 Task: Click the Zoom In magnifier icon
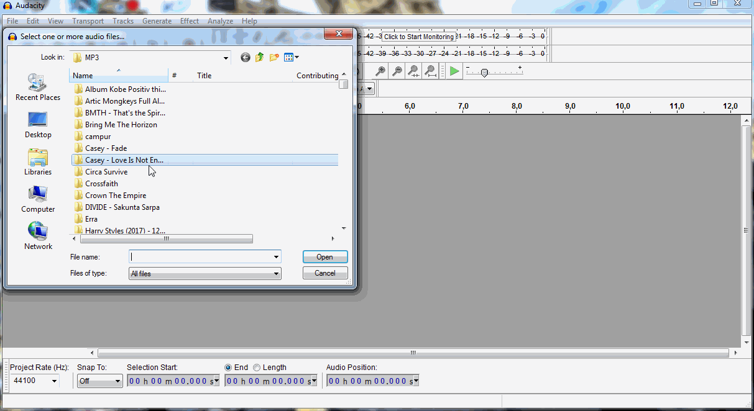[380, 71]
